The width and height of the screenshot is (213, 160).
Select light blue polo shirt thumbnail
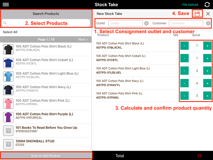[8, 76]
